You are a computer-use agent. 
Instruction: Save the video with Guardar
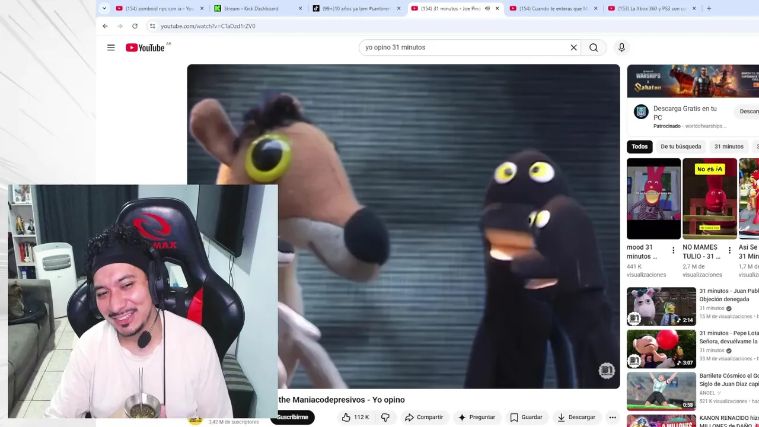coord(527,418)
